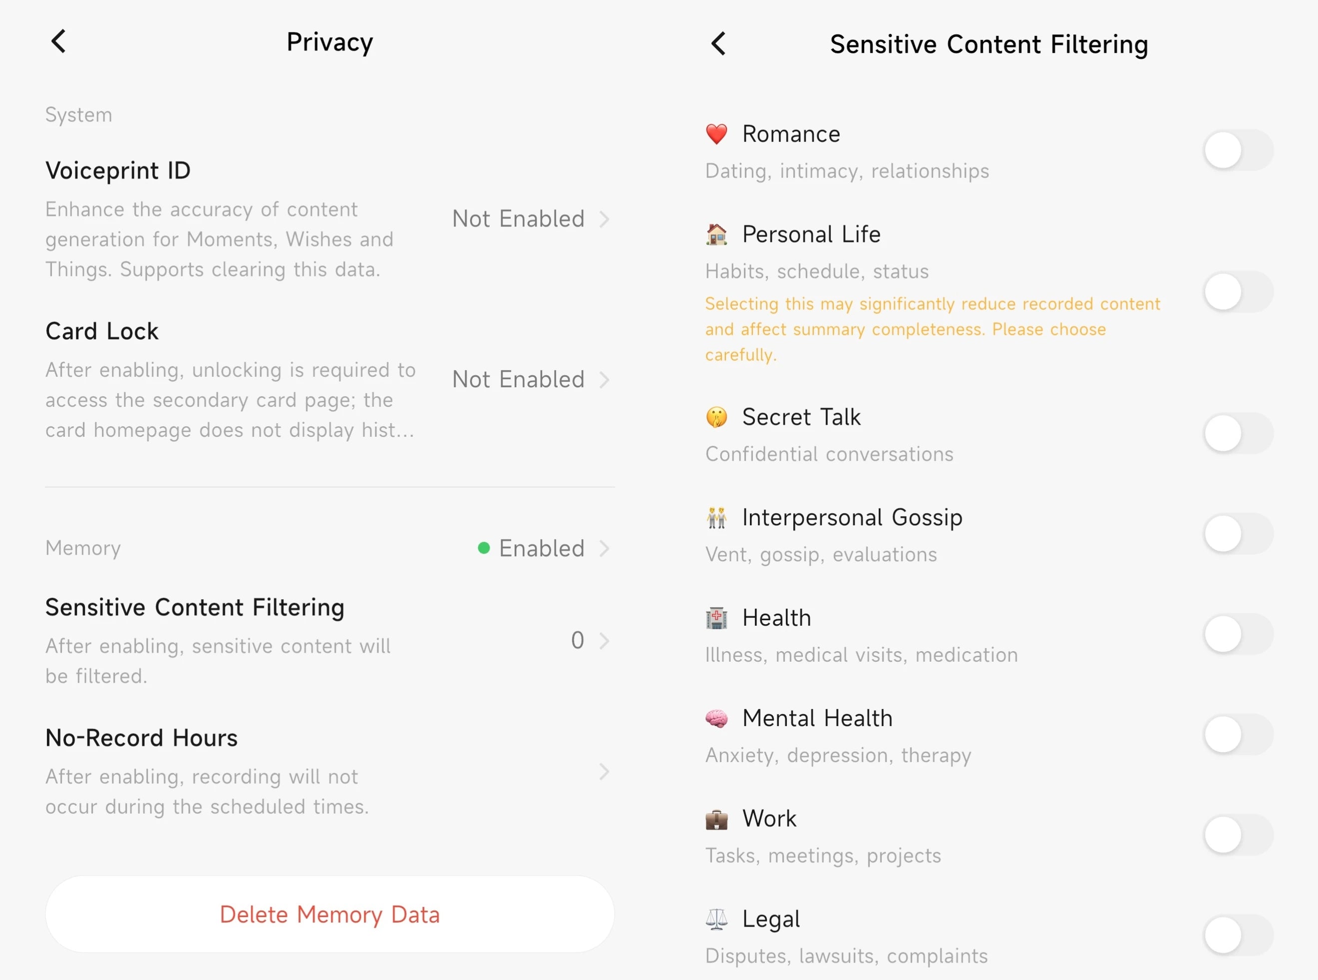Enable the Romance filter toggle

click(1238, 150)
